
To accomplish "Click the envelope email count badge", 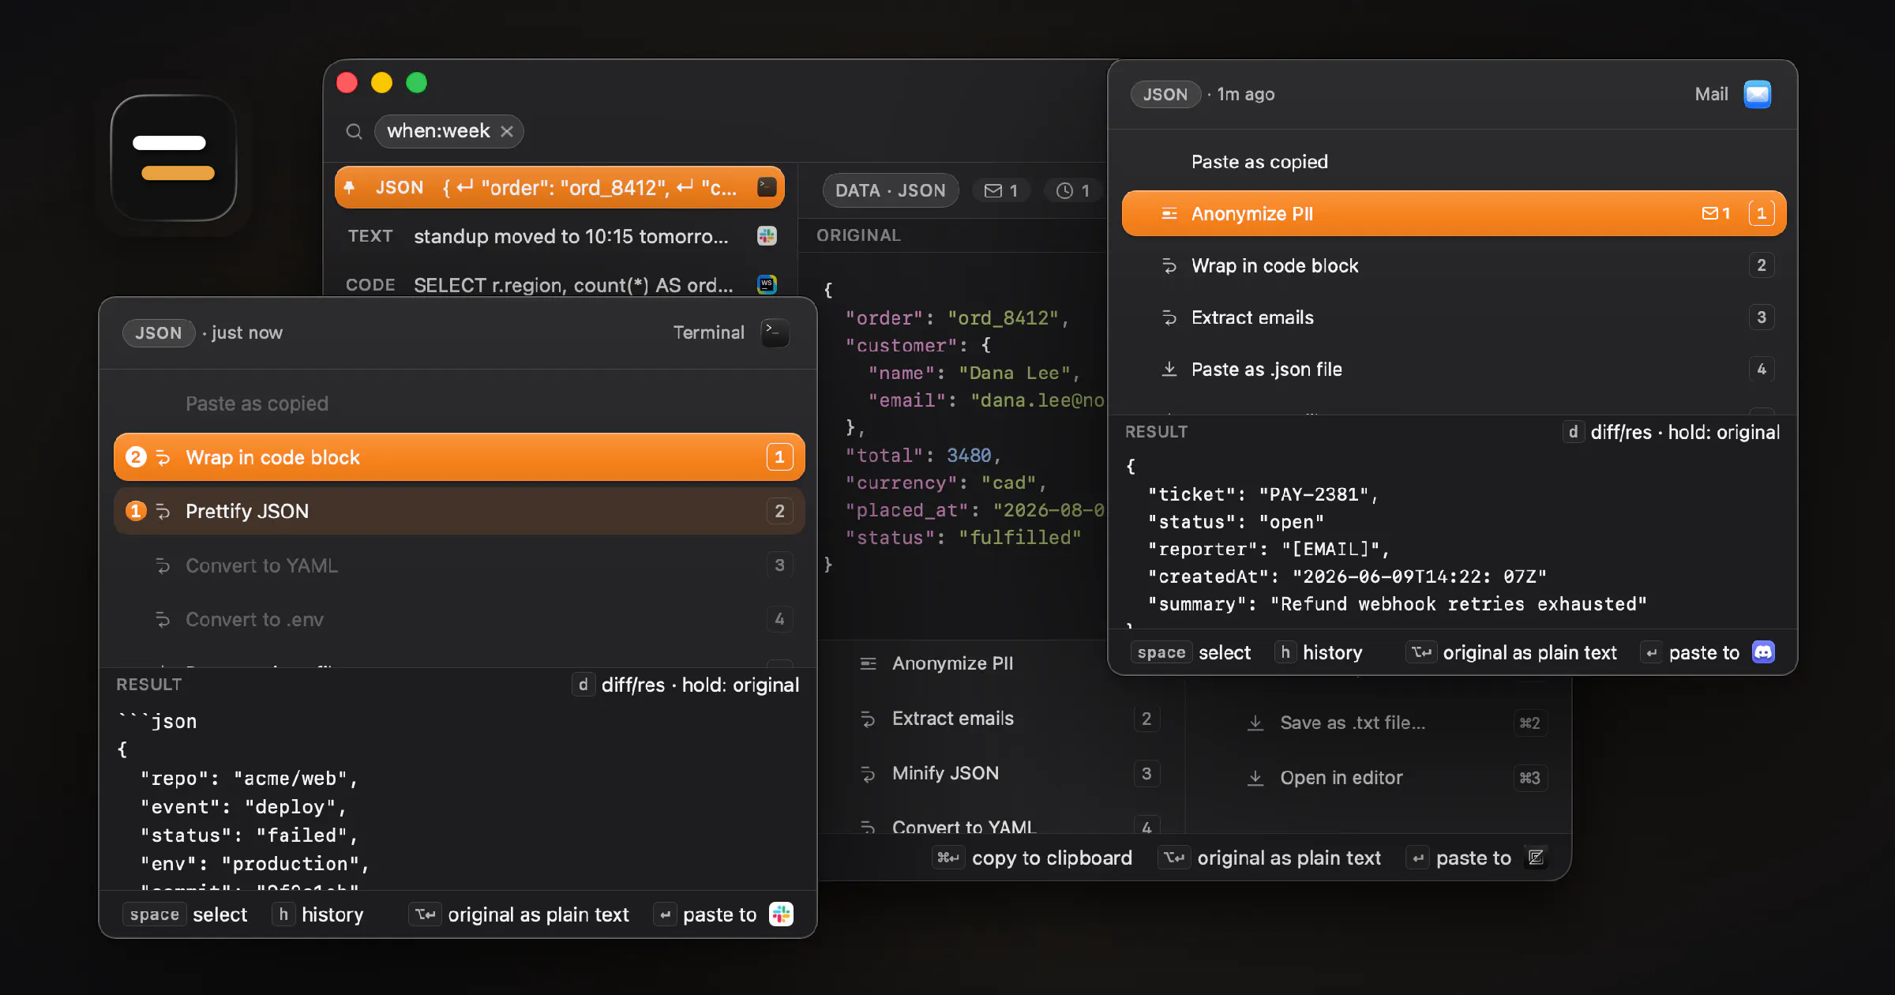I will coord(1000,190).
